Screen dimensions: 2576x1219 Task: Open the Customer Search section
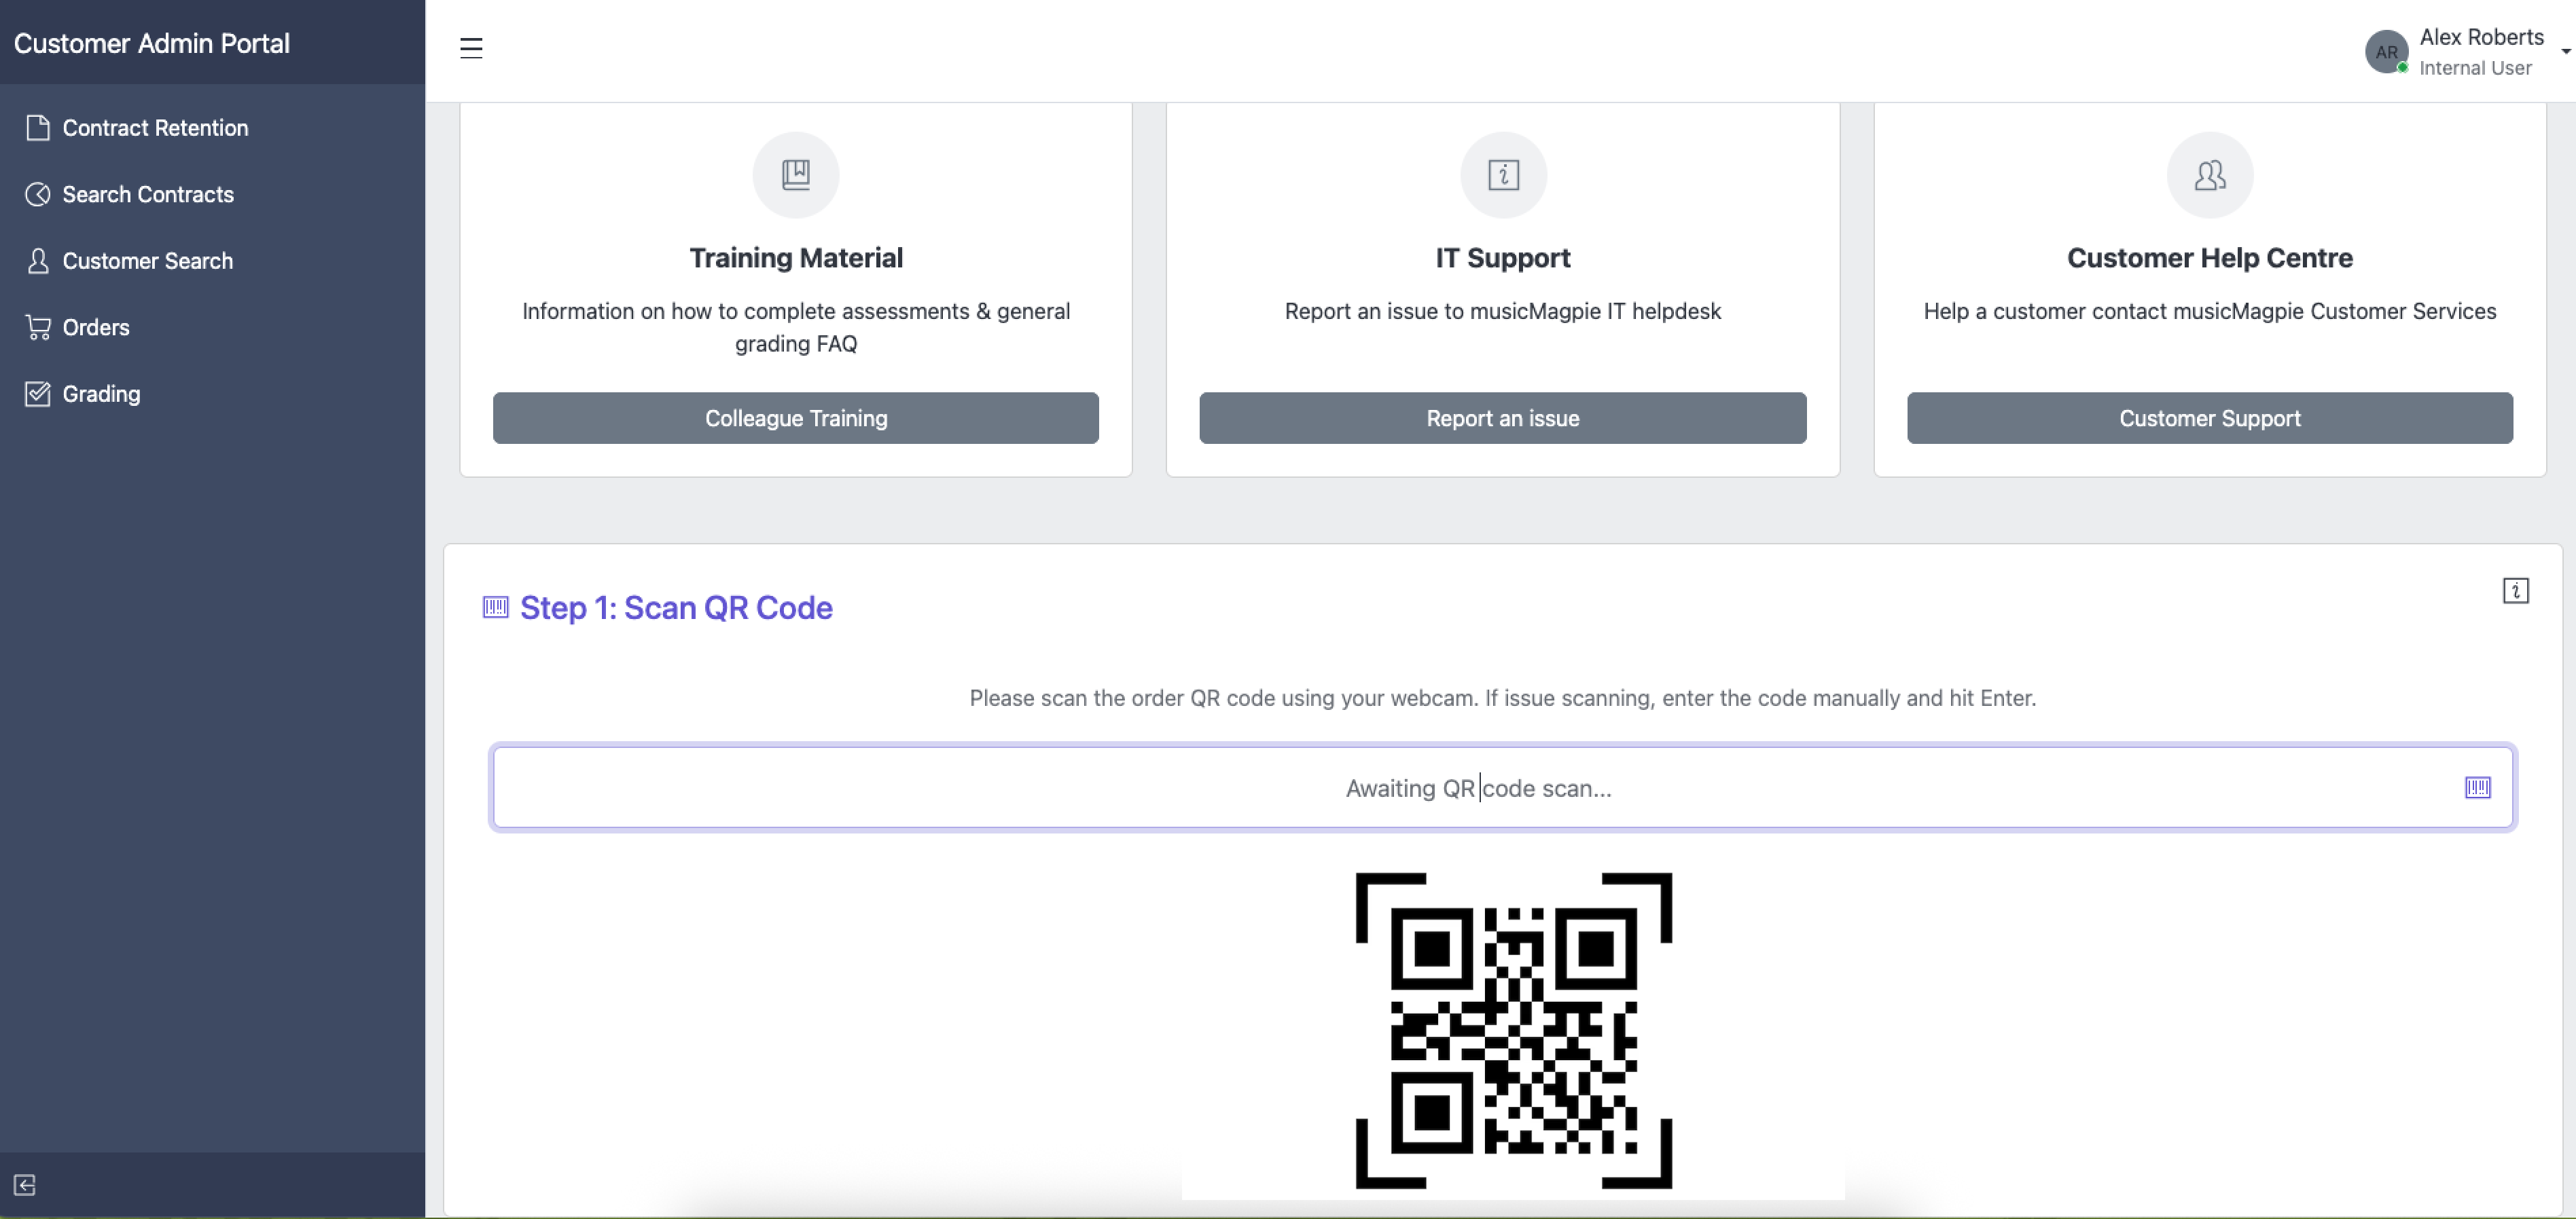149,261
